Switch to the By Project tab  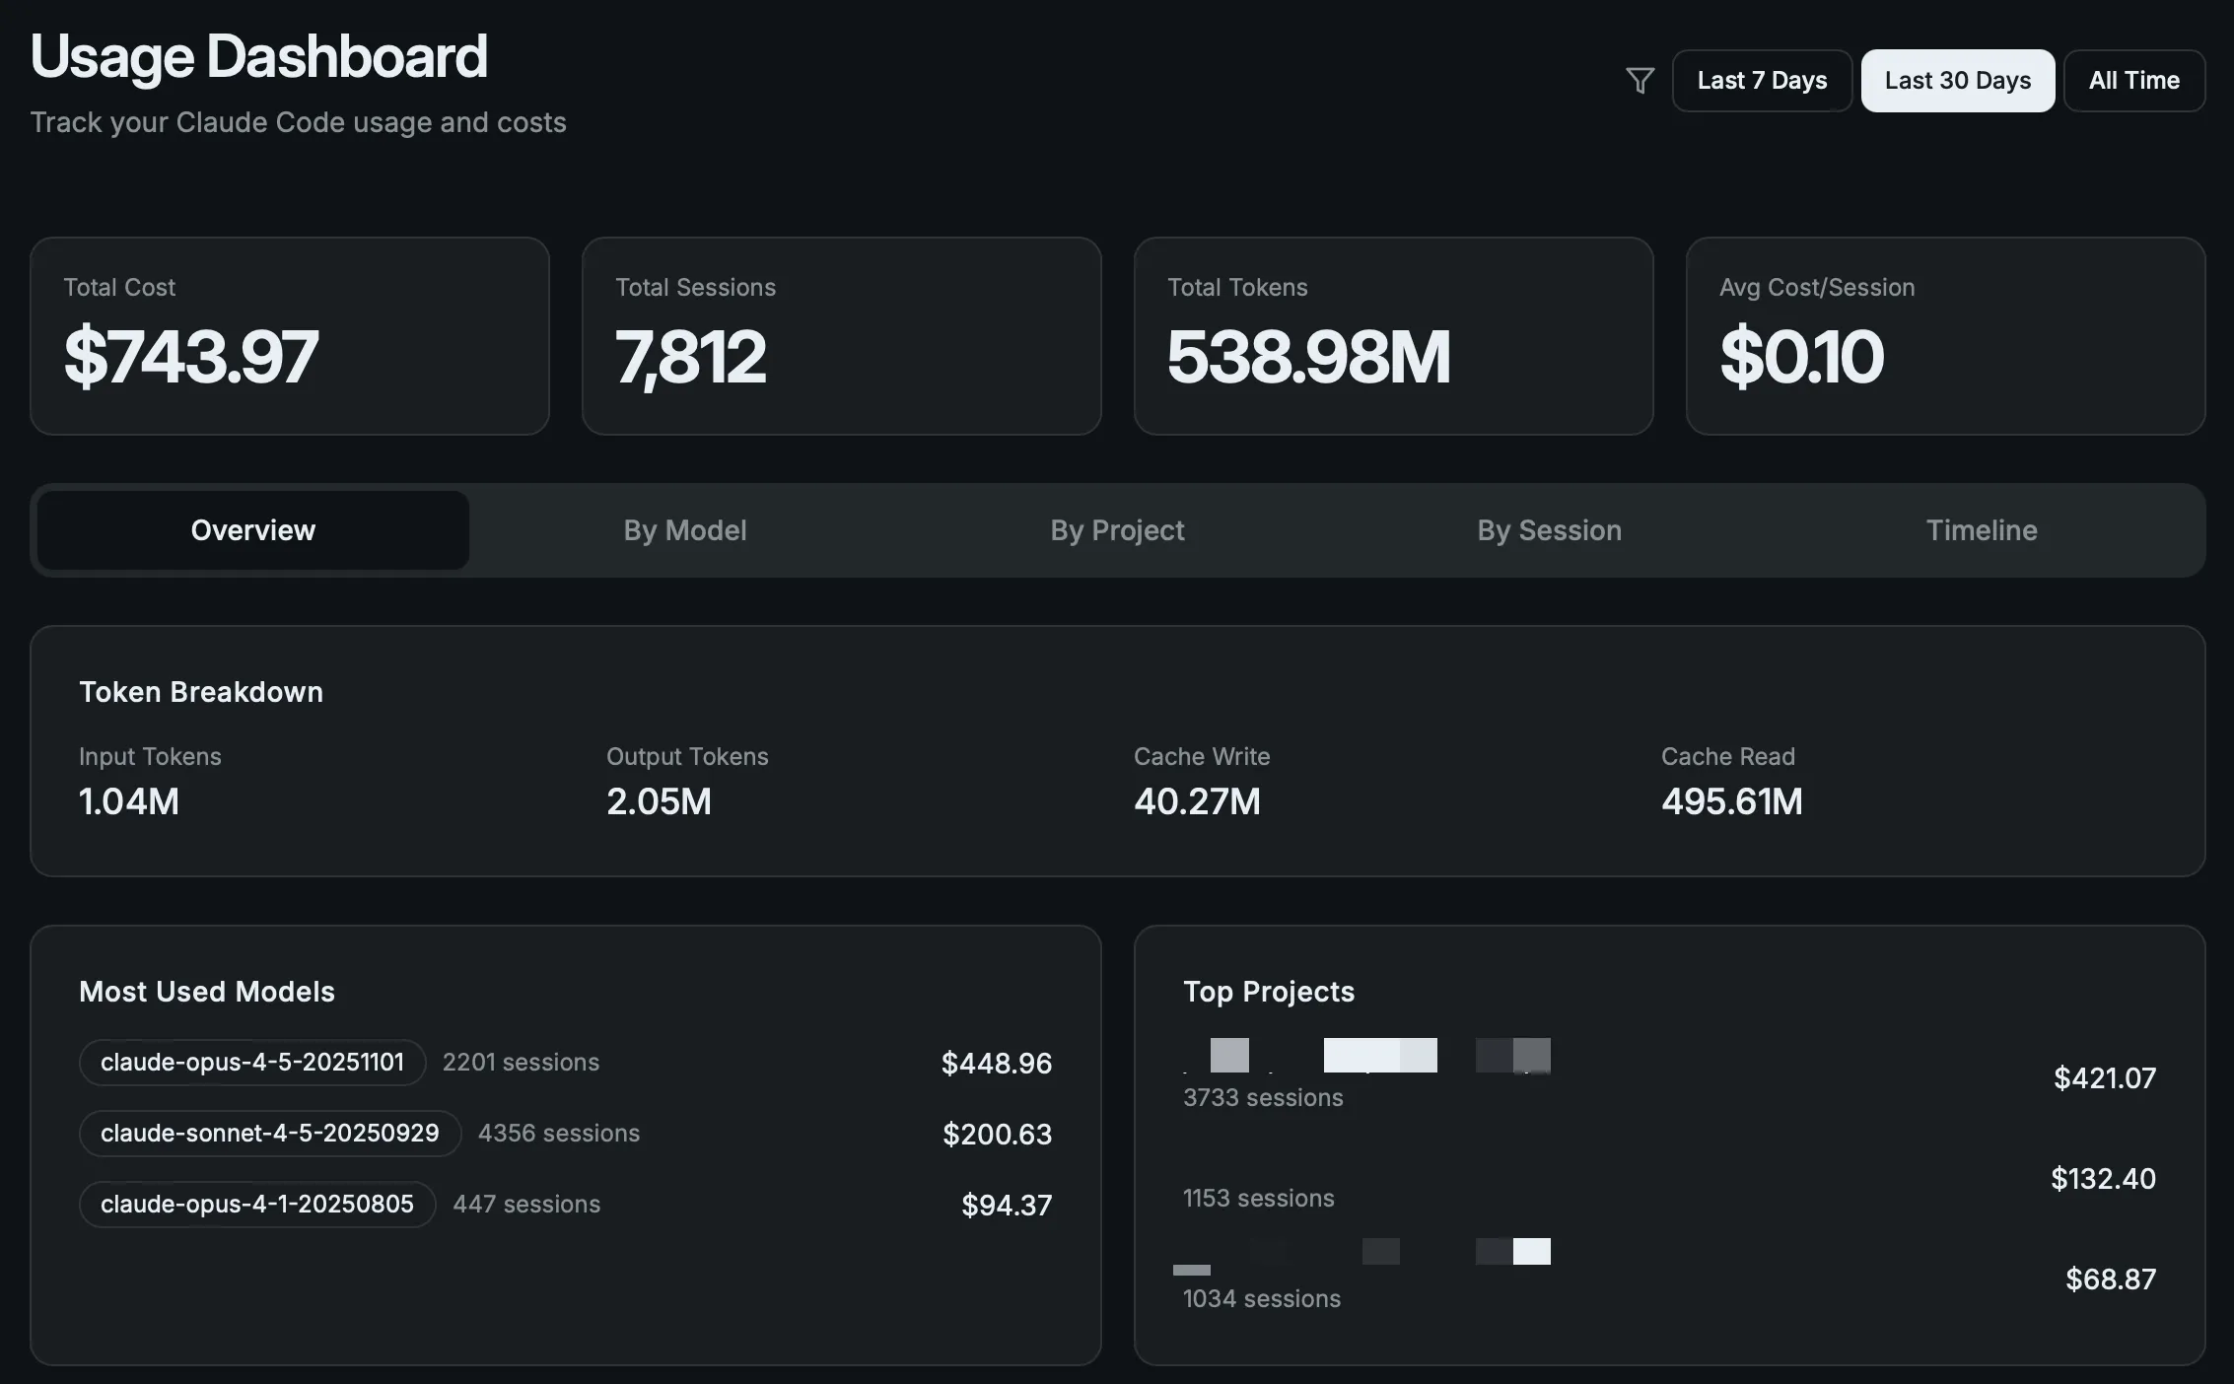[1117, 530]
